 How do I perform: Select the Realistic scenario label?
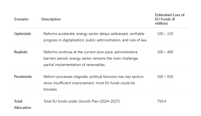[x=21, y=52]
